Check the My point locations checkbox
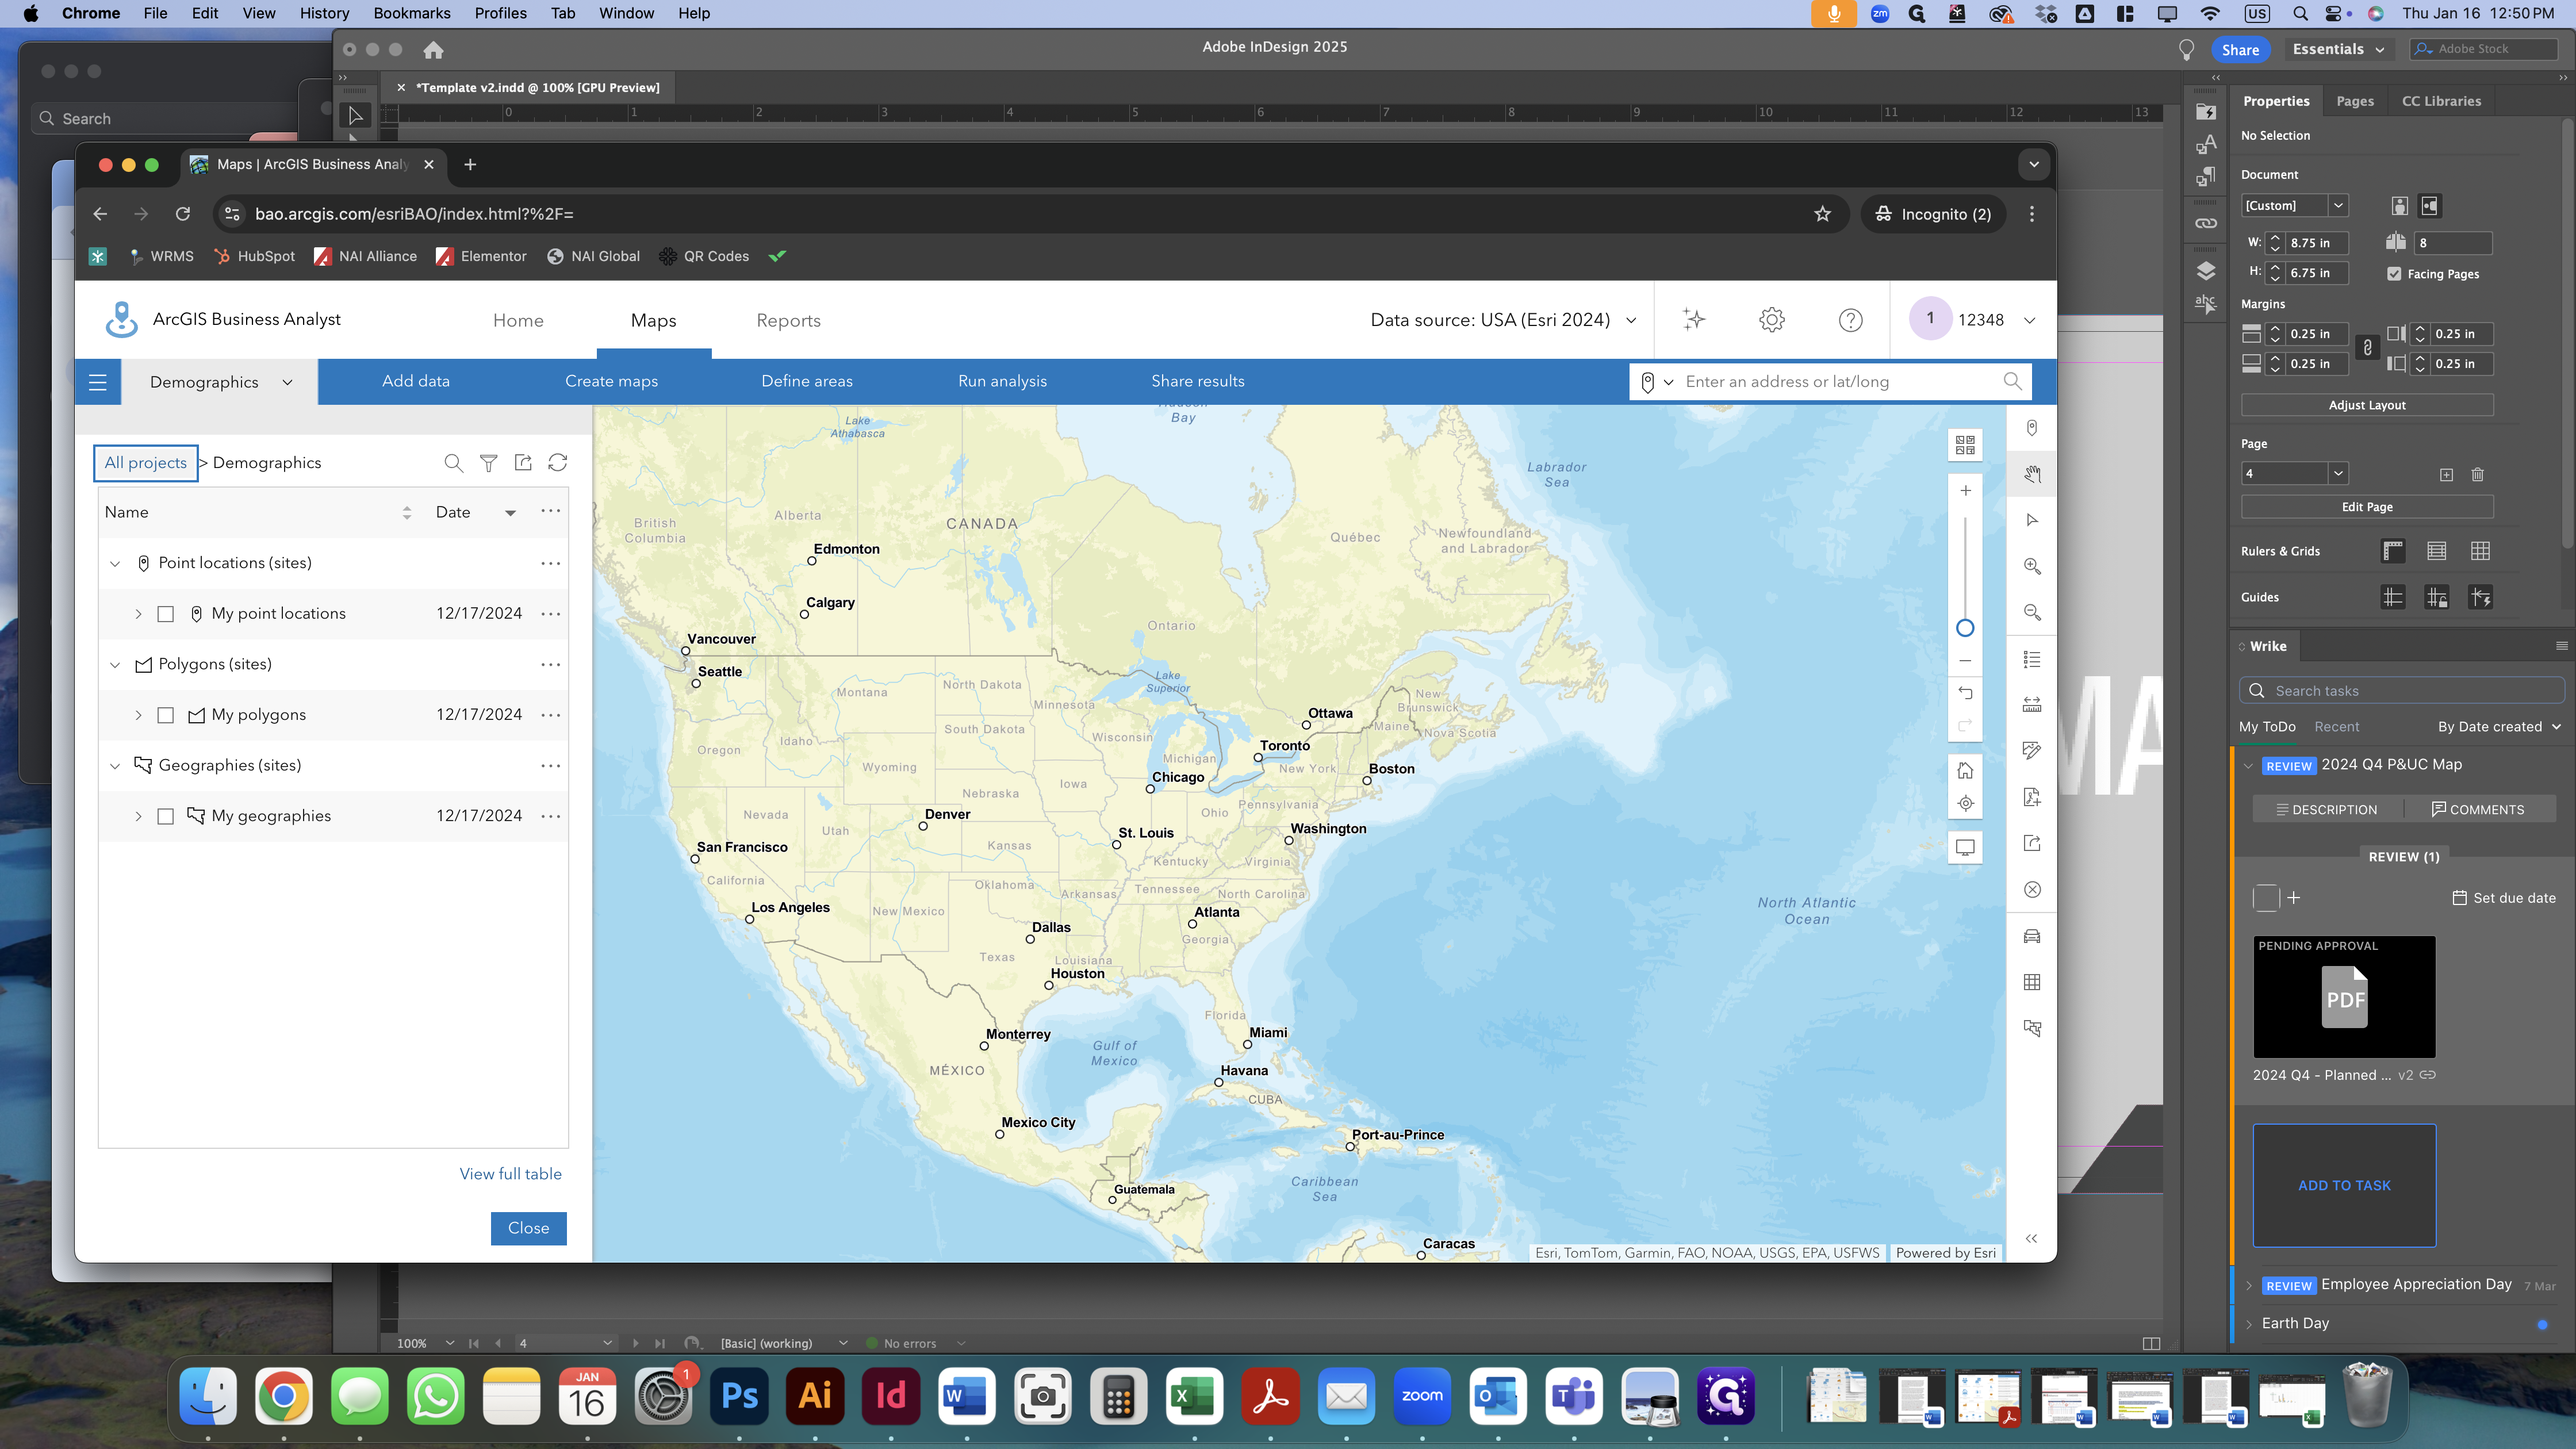2576x1449 pixels. click(166, 614)
